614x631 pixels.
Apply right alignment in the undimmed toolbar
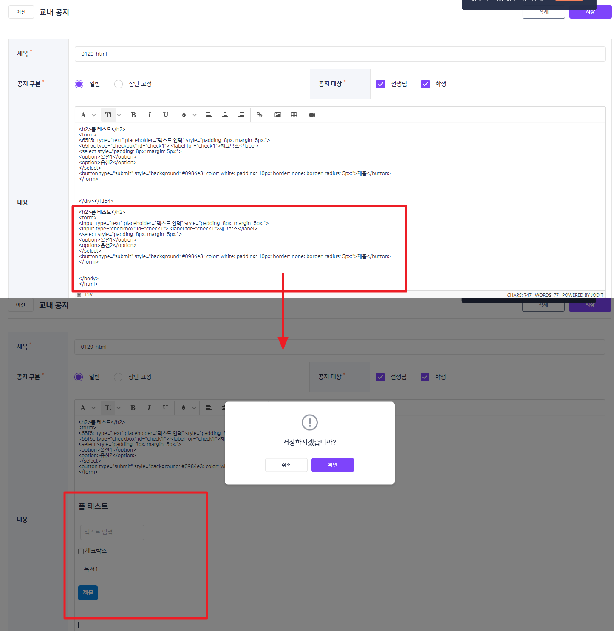pos(241,115)
